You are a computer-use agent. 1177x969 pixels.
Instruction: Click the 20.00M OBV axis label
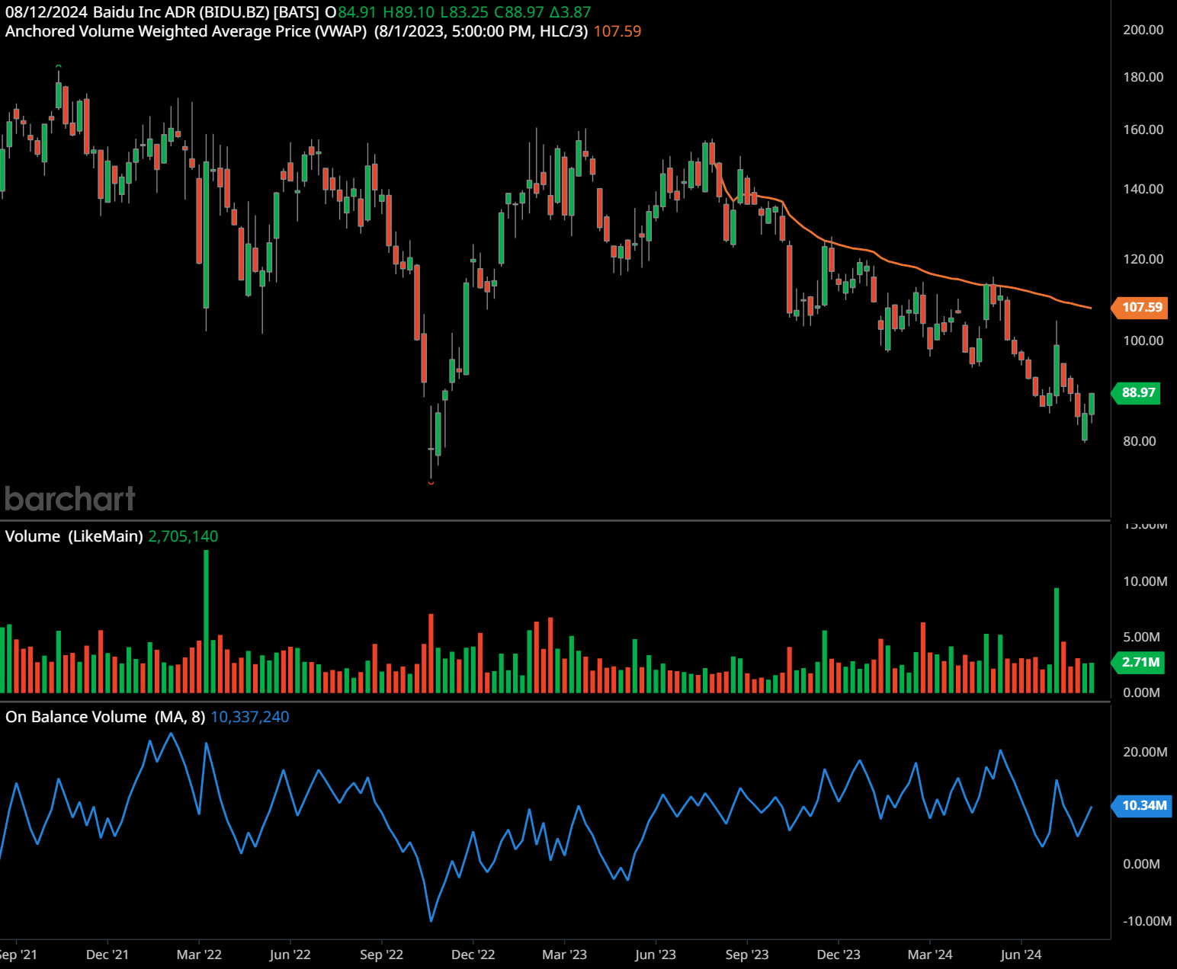[x=1144, y=752]
